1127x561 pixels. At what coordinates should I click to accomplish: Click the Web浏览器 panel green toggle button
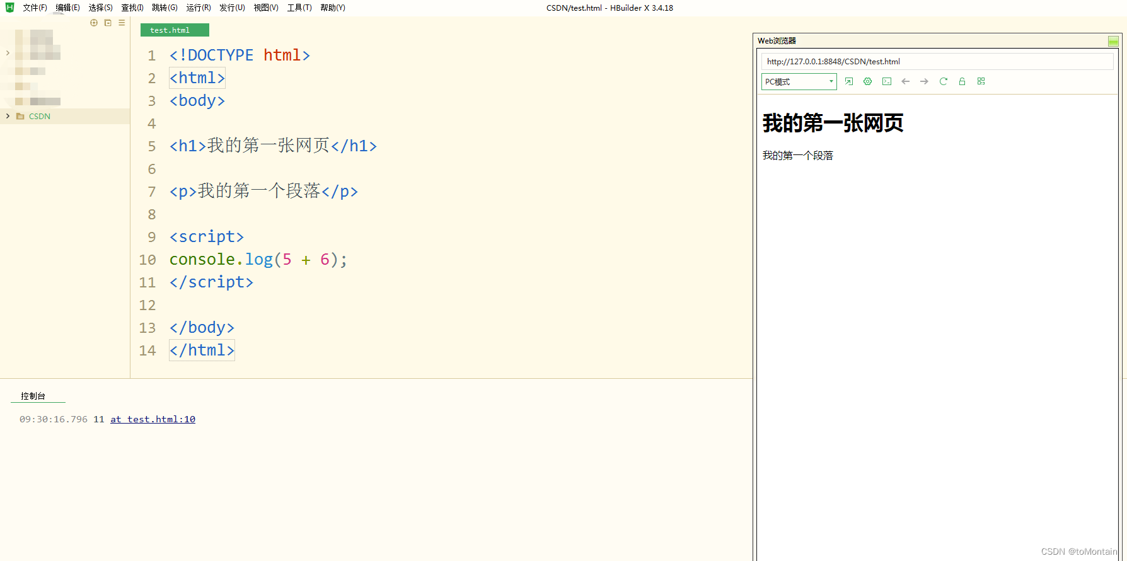tap(1113, 41)
